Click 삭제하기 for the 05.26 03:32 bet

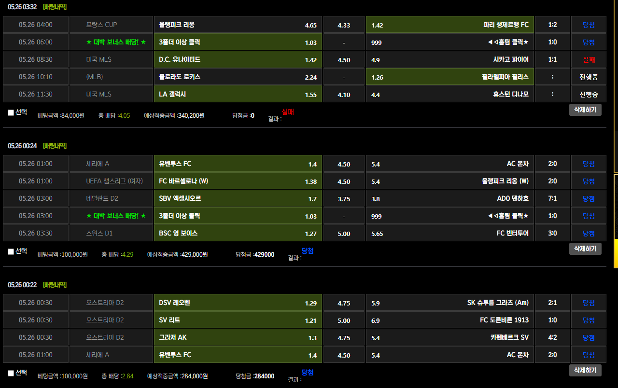pyautogui.click(x=585, y=110)
